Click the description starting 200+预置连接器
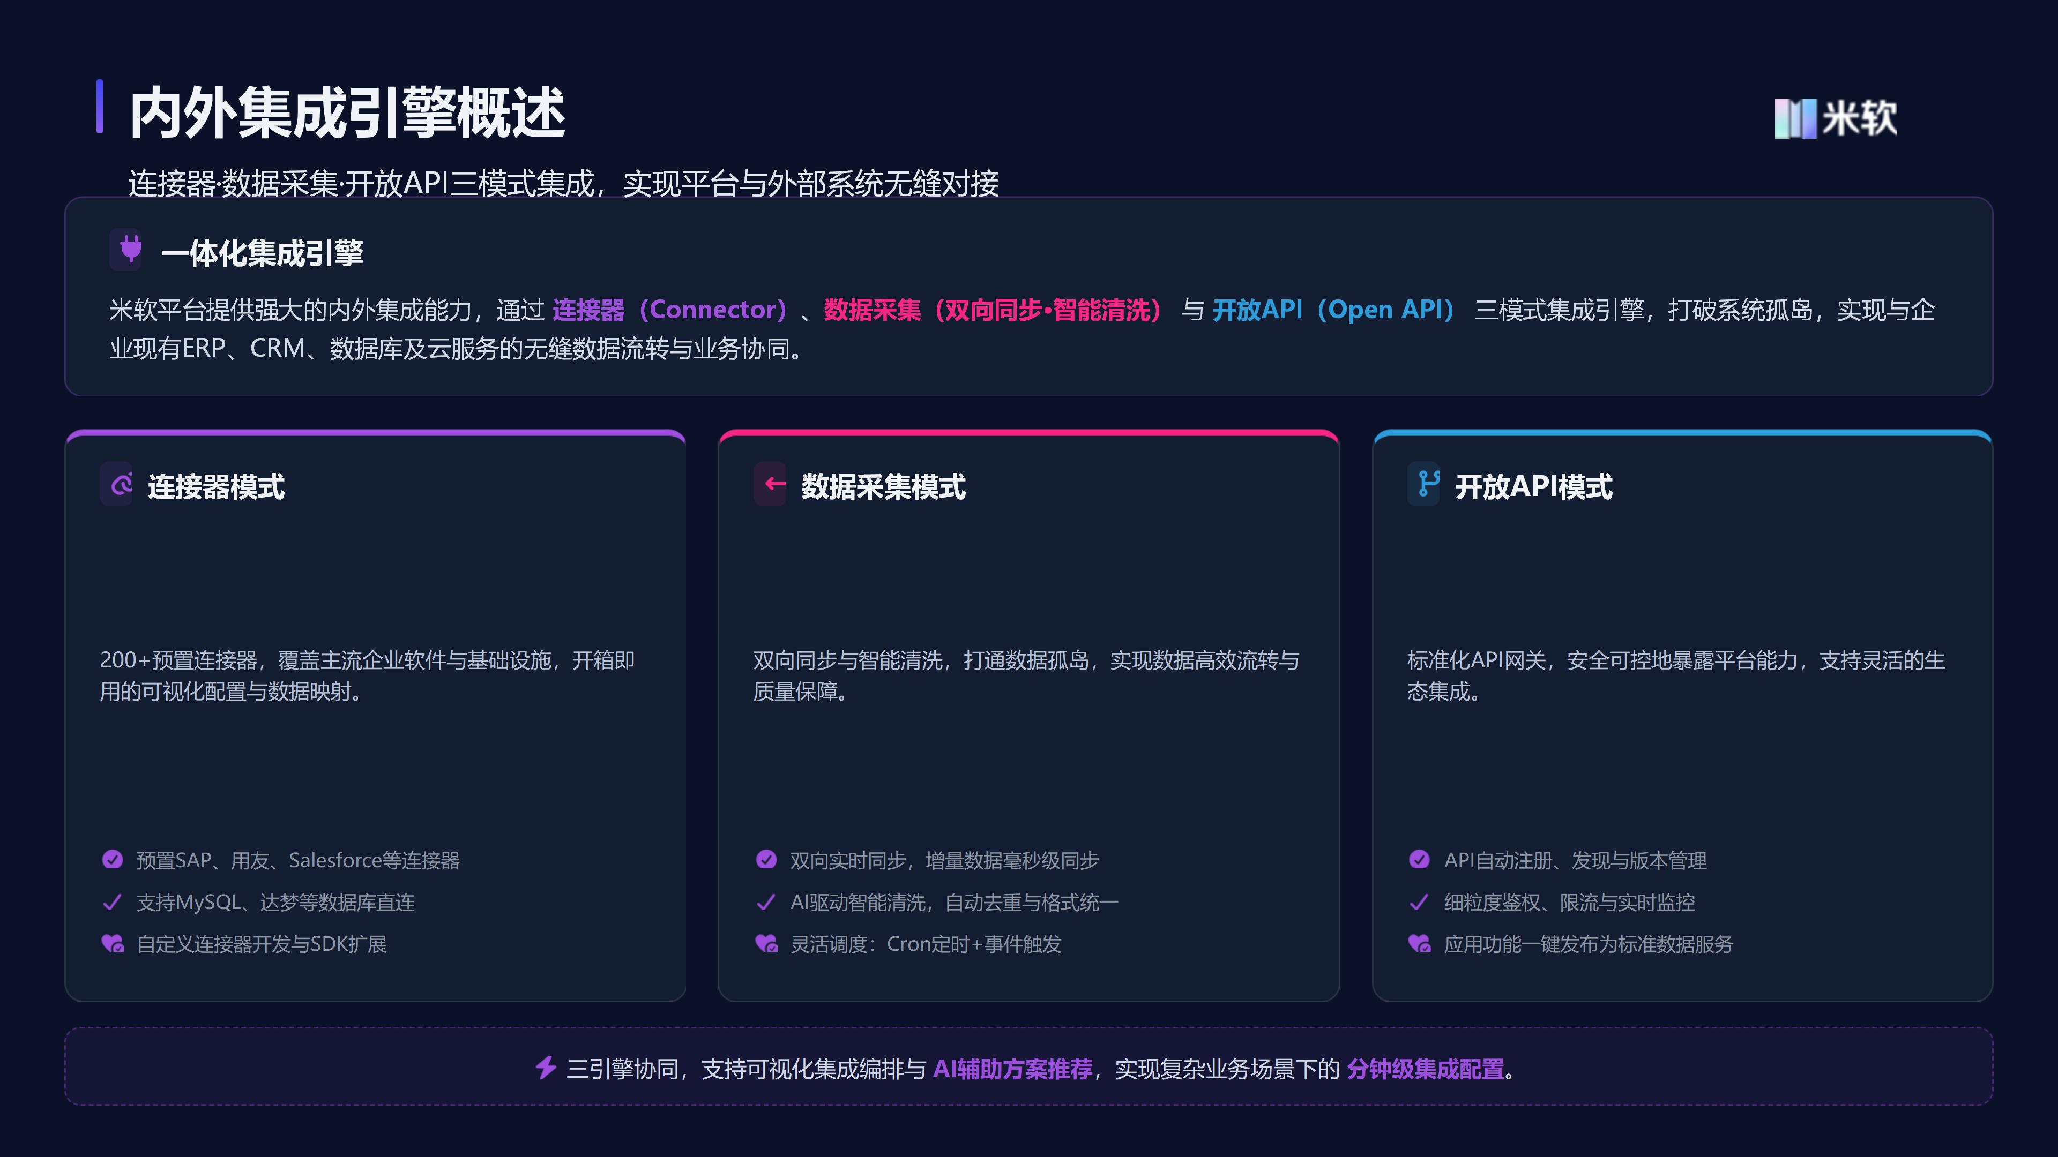Image resolution: width=2058 pixels, height=1157 pixels. [x=368, y=675]
